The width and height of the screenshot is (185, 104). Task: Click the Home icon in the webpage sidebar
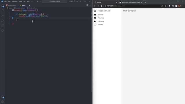tap(95, 15)
